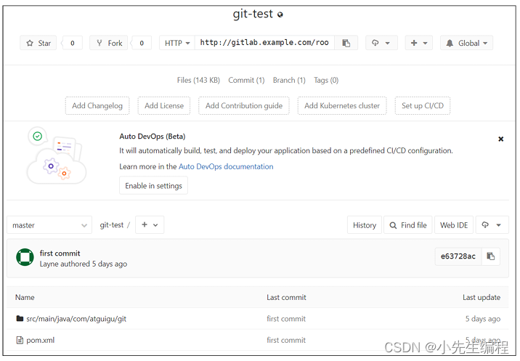Open the plus create-new dropdown

tap(419, 43)
